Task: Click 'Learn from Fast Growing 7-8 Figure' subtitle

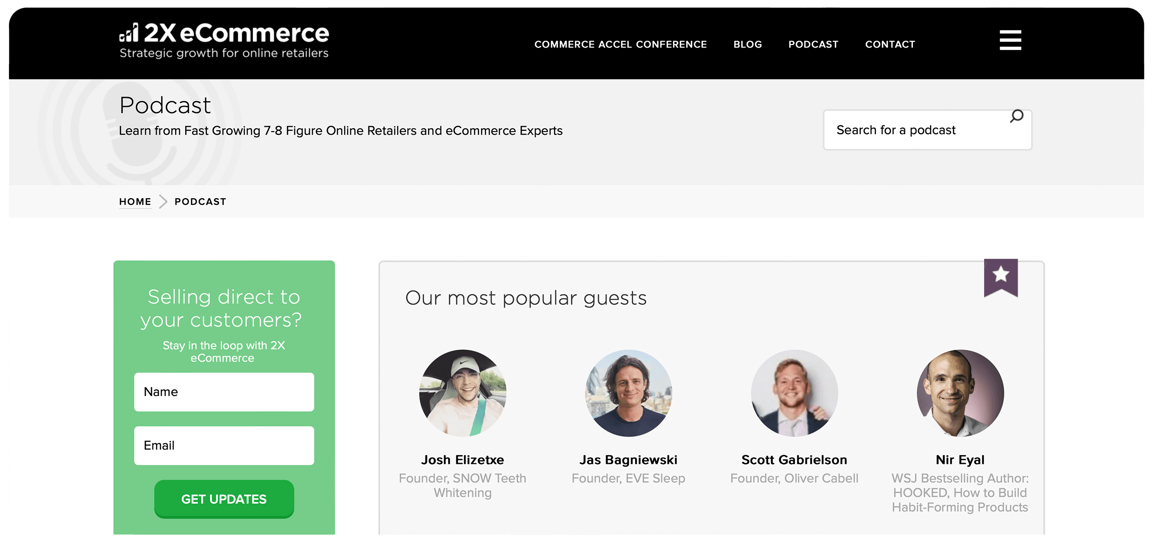Action: pos(341,131)
